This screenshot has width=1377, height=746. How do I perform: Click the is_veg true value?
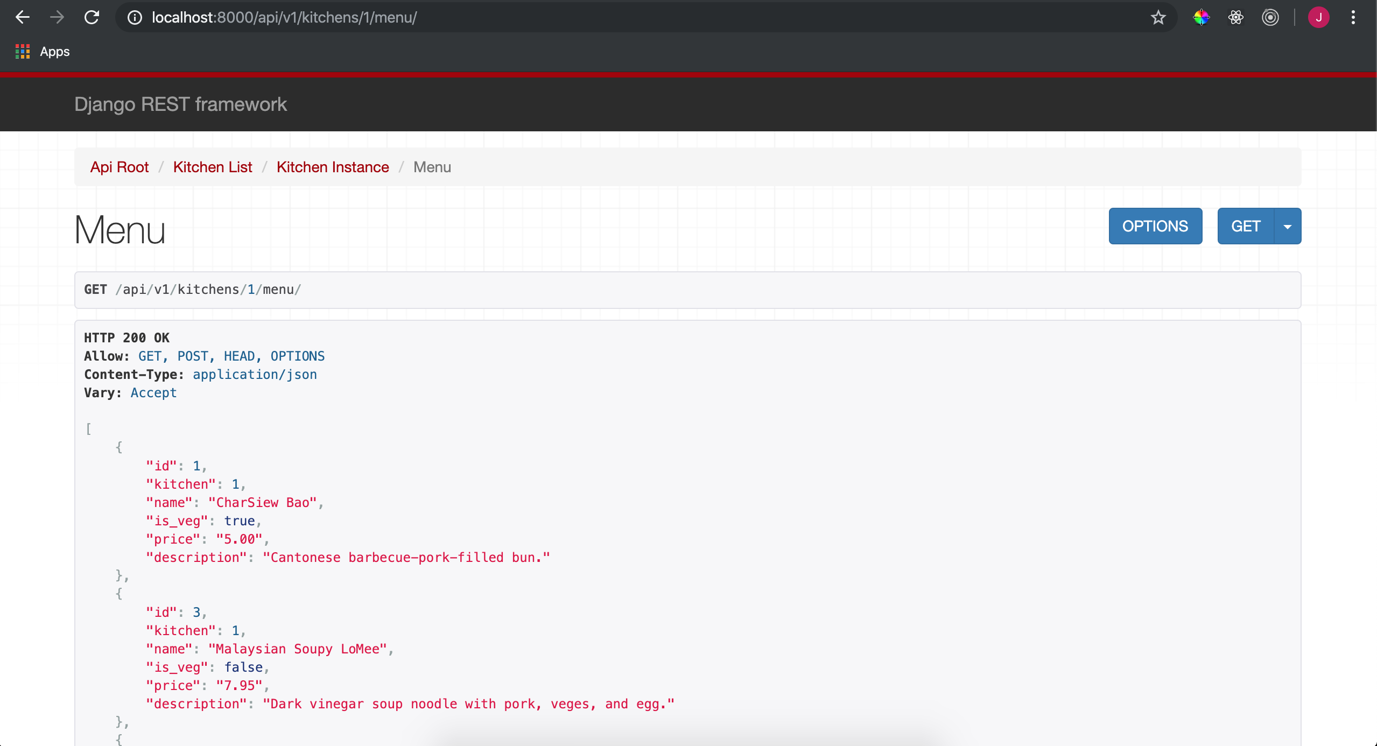tap(240, 521)
